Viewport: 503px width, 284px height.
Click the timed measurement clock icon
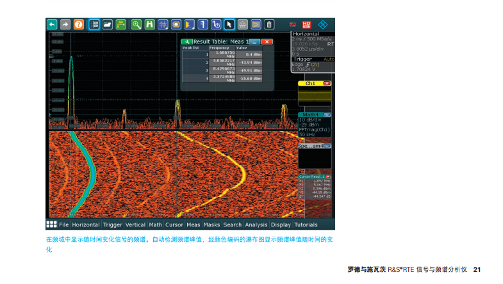pos(216,25)
